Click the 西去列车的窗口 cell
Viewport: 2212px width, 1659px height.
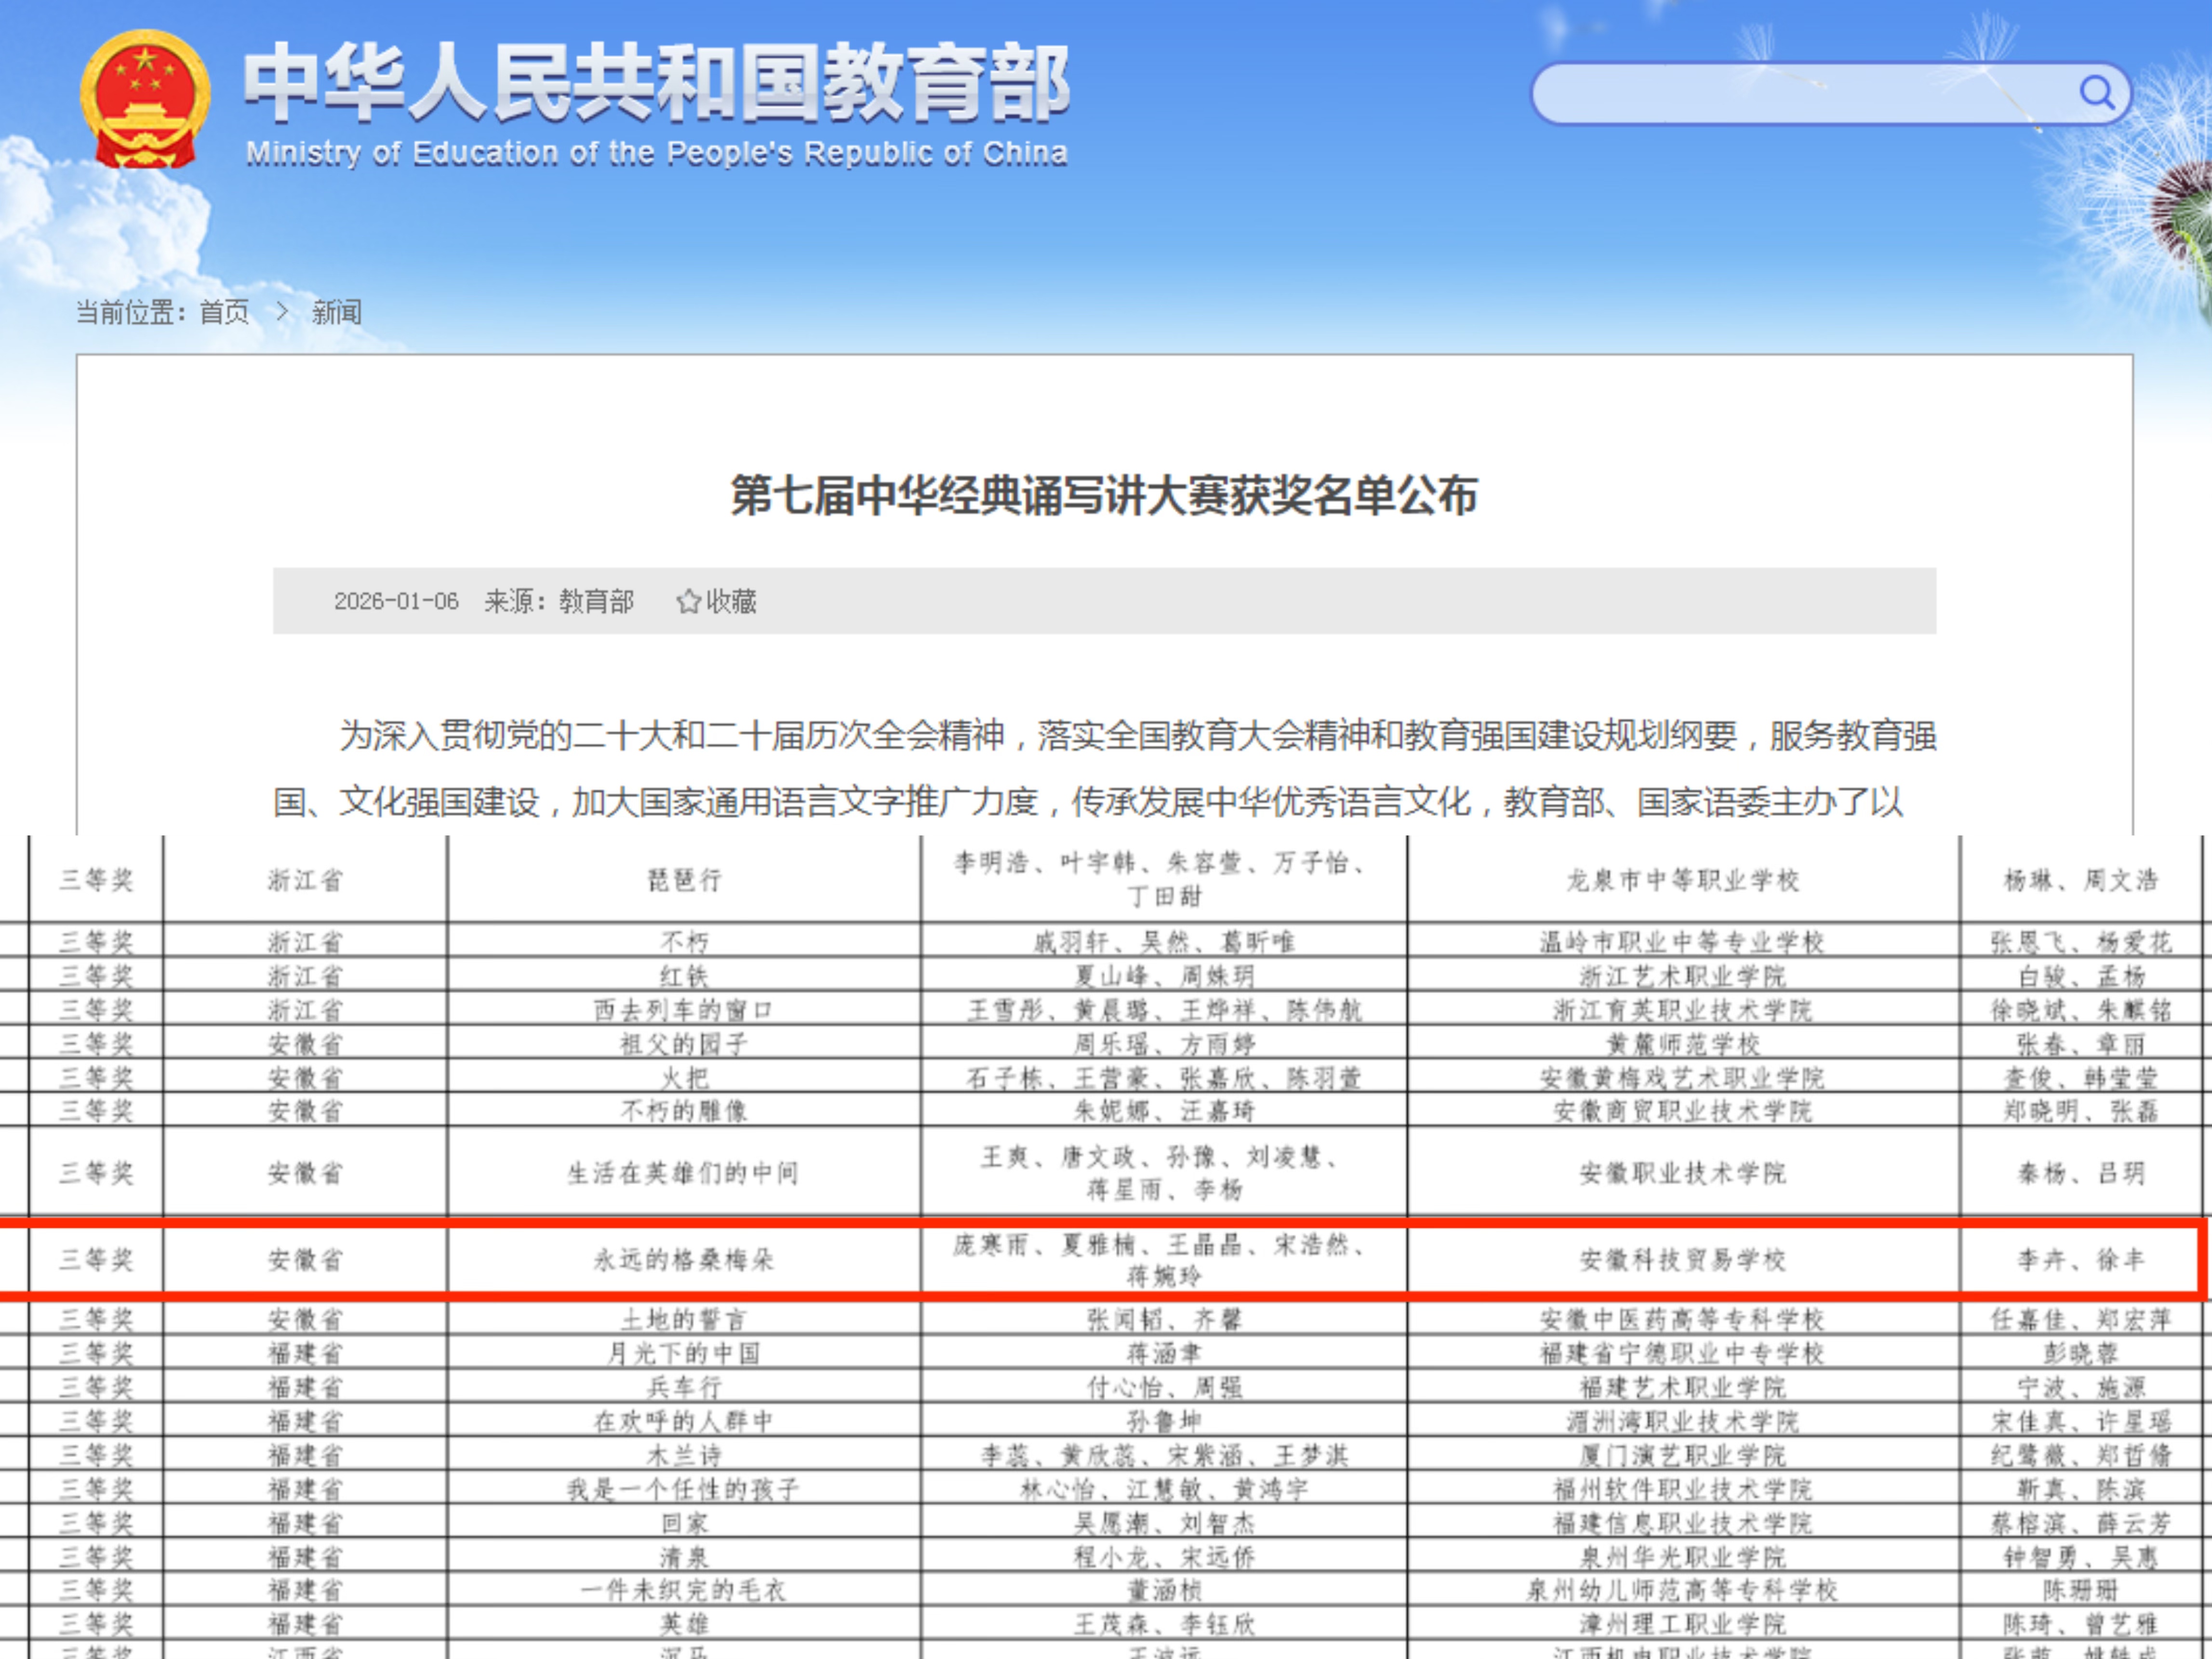[684, 1009]
